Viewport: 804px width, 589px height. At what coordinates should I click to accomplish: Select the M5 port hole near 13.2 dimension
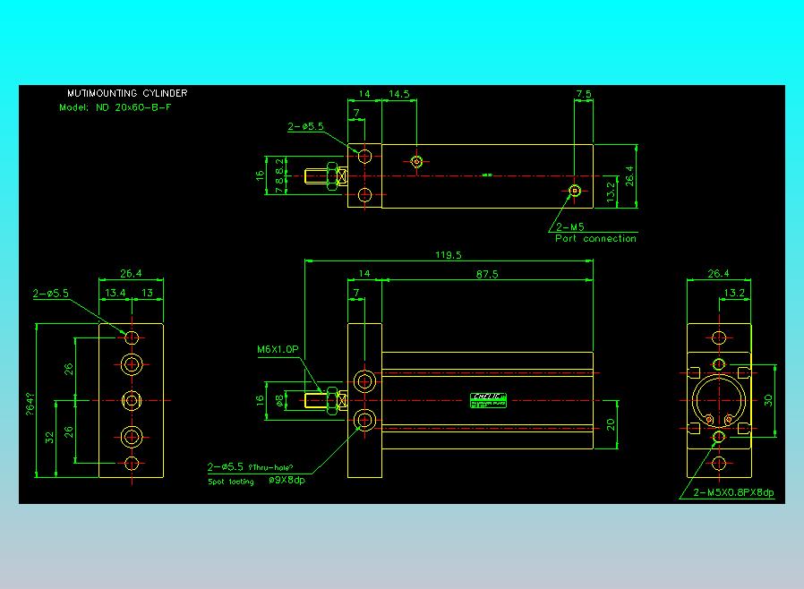[575, 191]
